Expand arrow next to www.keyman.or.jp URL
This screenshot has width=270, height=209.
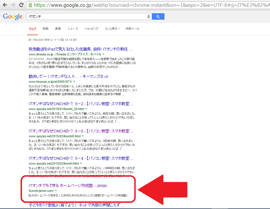(74, 81)
